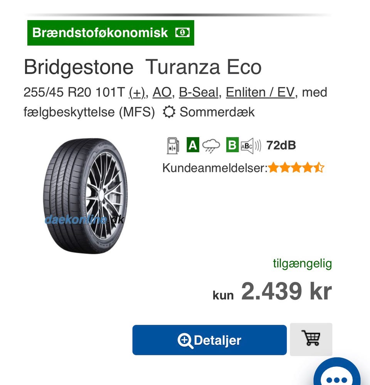This screenshot has height=385, width=370.
Task: Click the (+) load index link
Action: 137,92
